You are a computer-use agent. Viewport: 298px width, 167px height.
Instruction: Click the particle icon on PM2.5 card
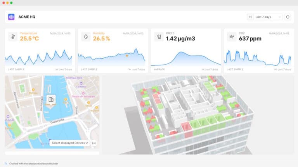pyautogui.click(x=159, y=37)
